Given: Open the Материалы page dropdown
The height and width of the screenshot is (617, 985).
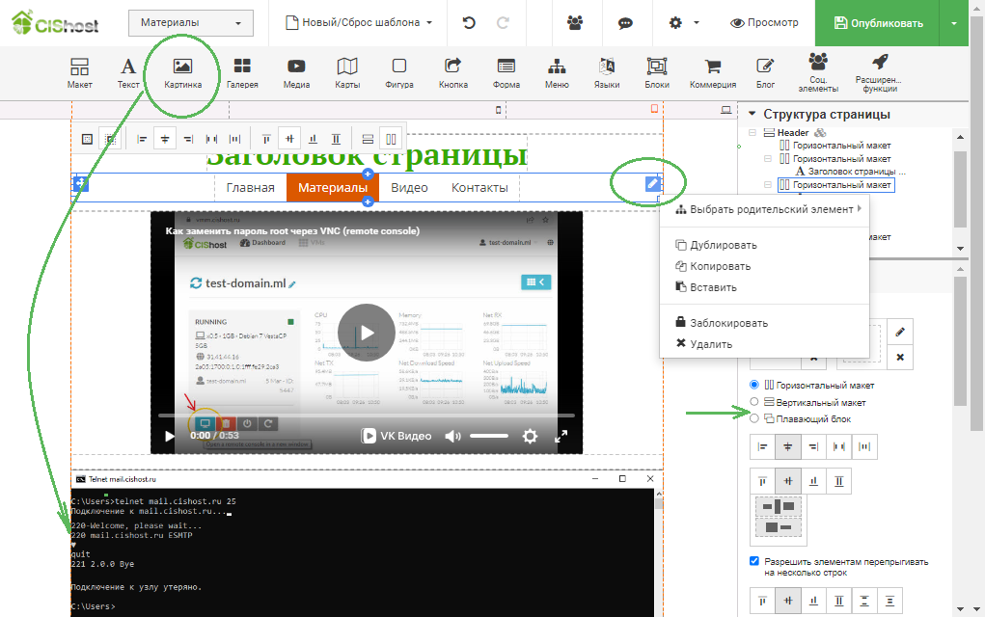Looking at the screenshot, I should [190, 23].
